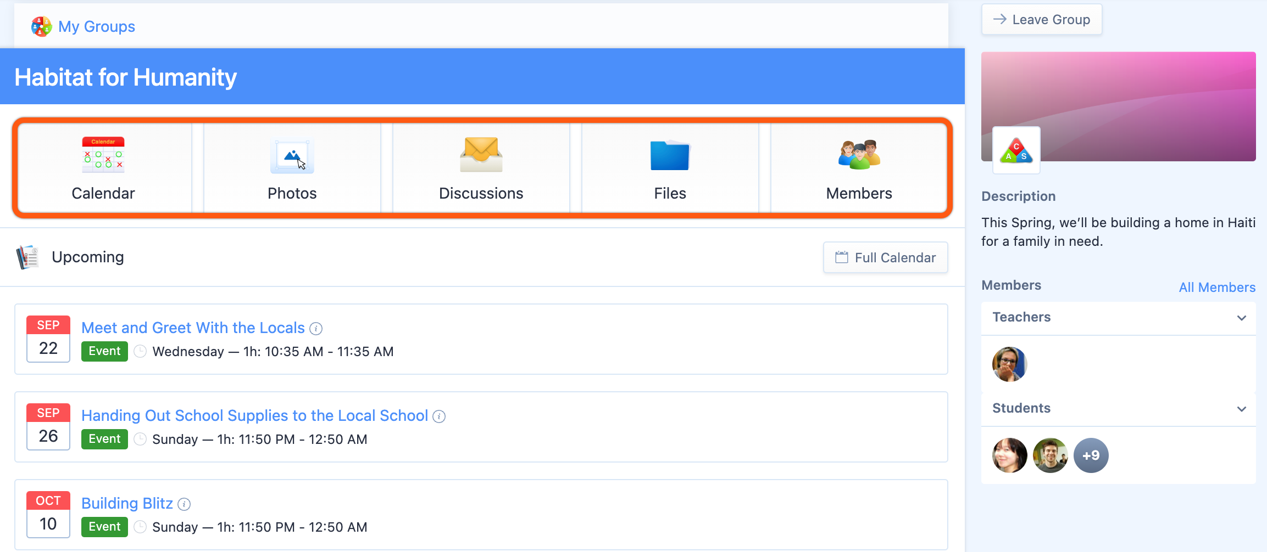Open Meet and Greet With the Locals event

pos(193,328)
